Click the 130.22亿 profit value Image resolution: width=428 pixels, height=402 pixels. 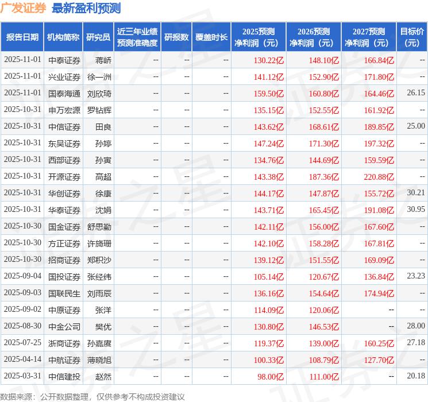click(269, 60)
